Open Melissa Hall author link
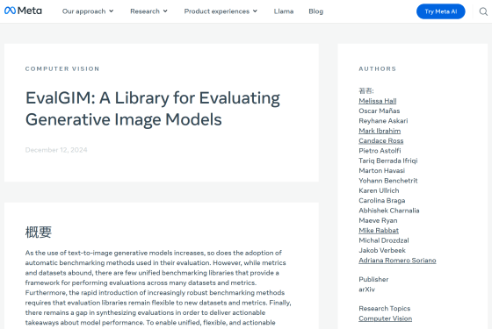The width and height of the screenshot is (492, 329). click(378, 101)
